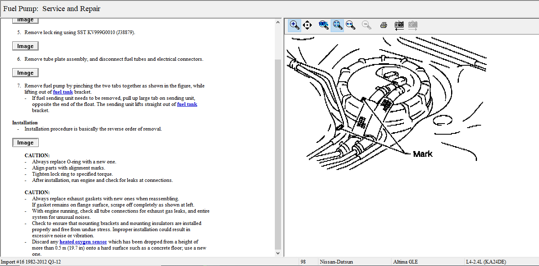The height and width of the screenshot is (266, 539).
Task: Go to next image camera icon
Action: (x=412, y=25)
